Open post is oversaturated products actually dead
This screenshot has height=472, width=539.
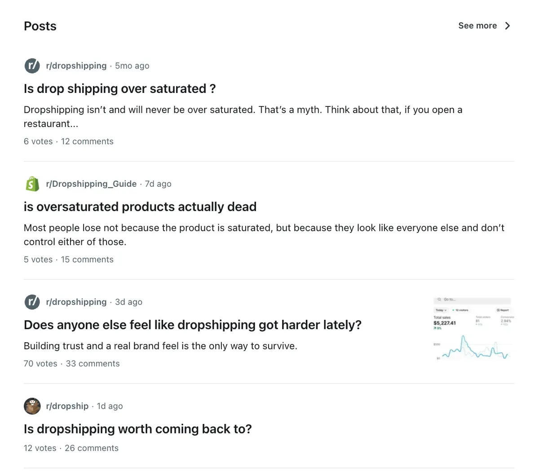(x=140, y=207)
